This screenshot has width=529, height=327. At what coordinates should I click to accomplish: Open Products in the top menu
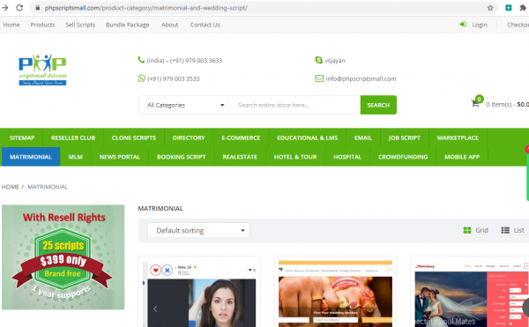pos(42,25)
